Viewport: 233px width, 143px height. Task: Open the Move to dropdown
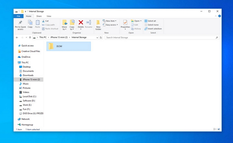pos(64,28)
